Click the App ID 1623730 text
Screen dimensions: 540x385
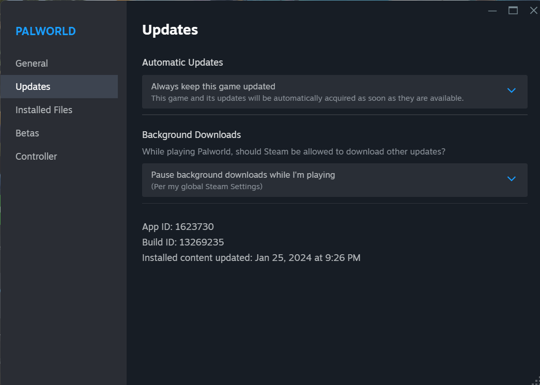[x=178, y=226]
